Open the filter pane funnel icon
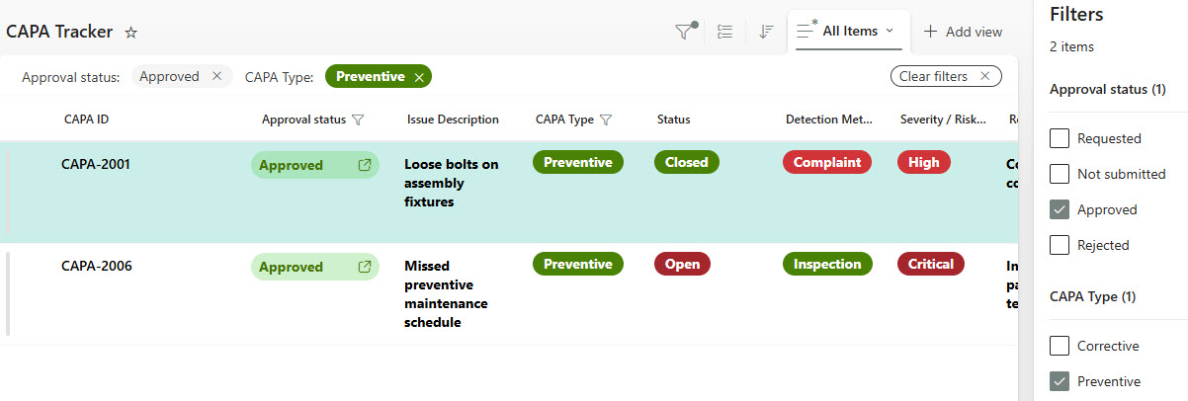The height and width of the screenshot is (401, 1188). coord(684,32)
